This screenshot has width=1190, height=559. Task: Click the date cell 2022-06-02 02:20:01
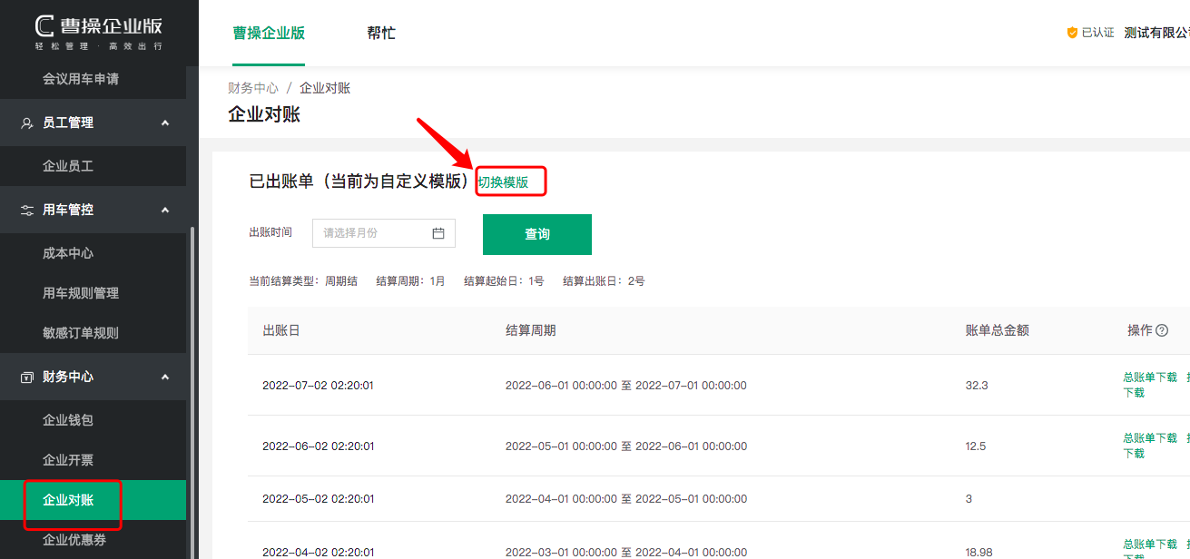[318, 446]
